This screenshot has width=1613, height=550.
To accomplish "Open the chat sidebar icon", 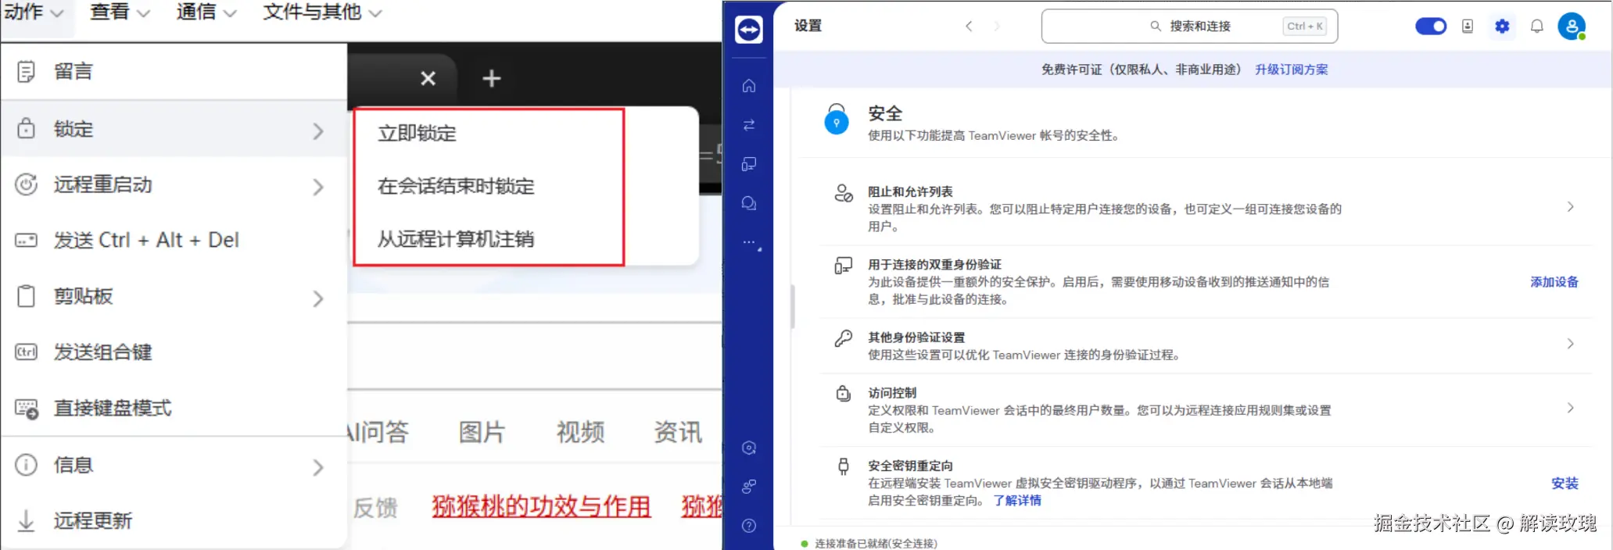I will pyautogui.click(x=749, y=203).
